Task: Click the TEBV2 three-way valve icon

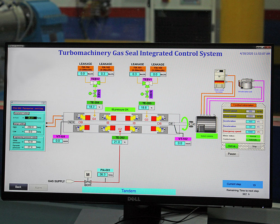Action: 95,83
